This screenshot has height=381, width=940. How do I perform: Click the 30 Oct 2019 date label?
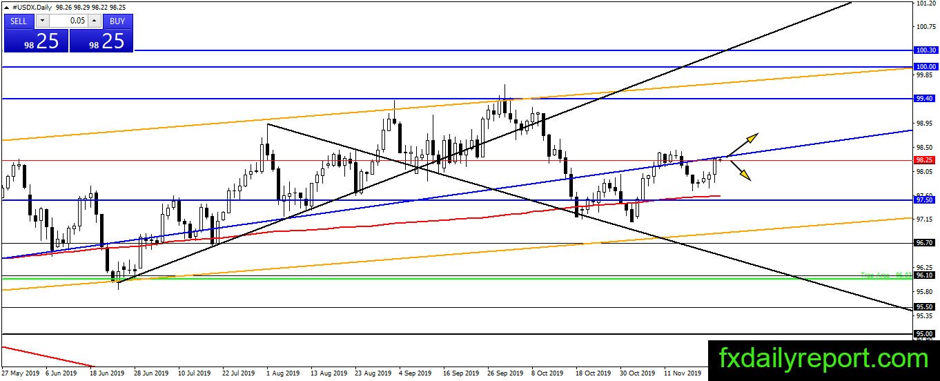click(638, 373)
